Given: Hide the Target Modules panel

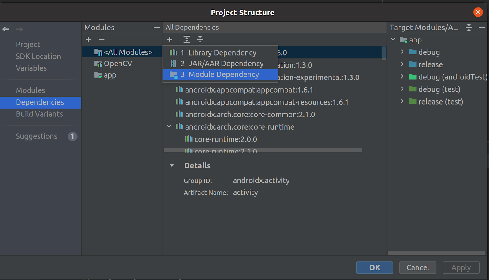Looking at the screenshot, I should (482, 28).
